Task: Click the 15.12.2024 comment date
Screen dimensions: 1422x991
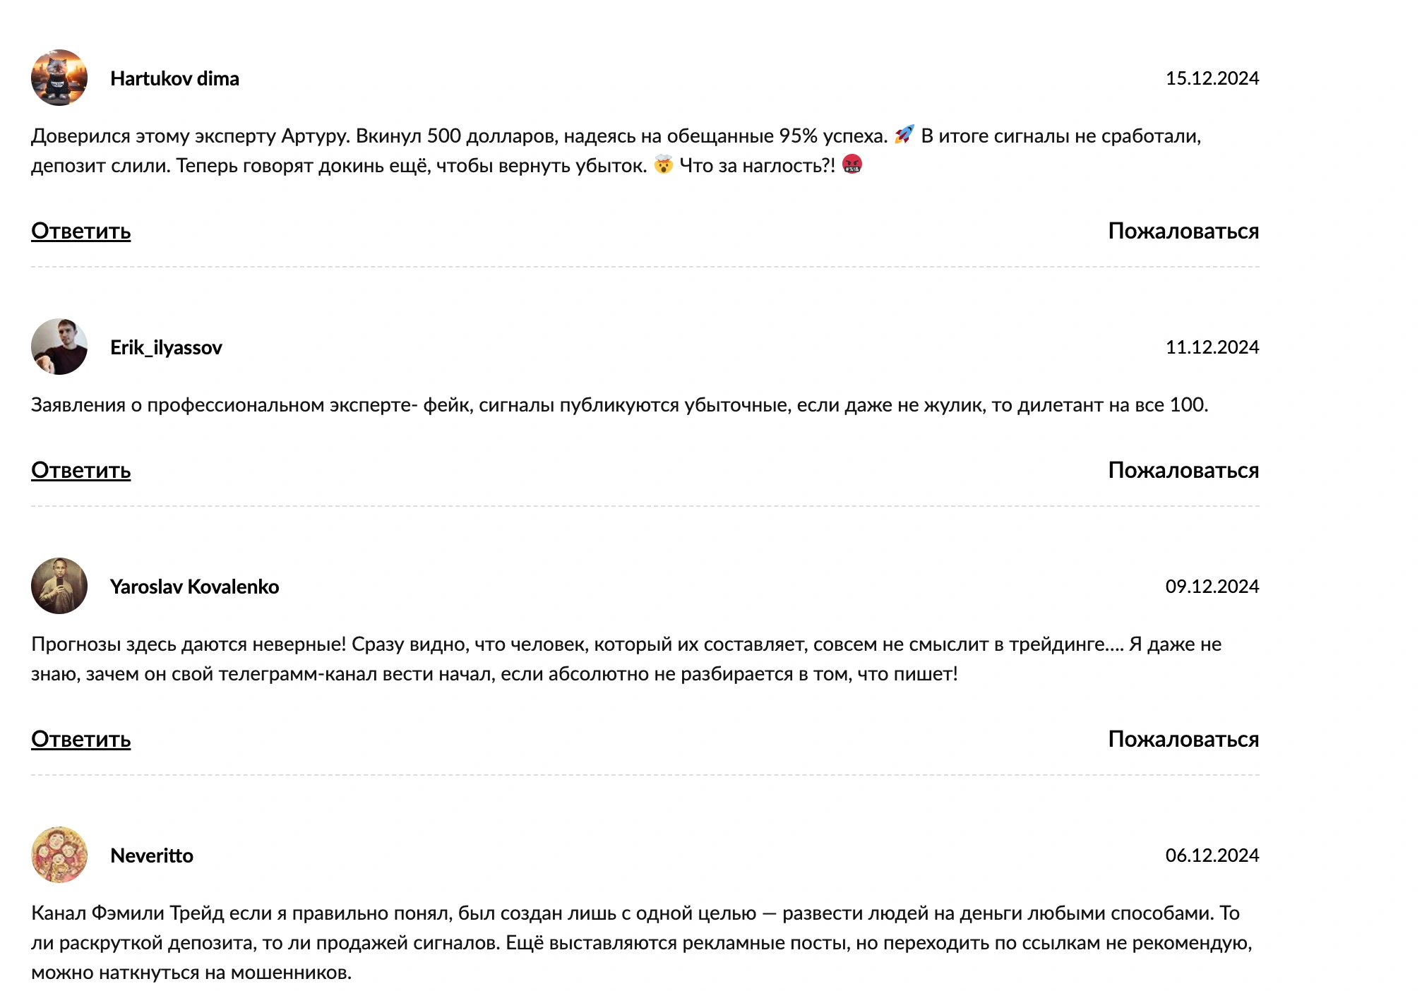Action: click(x=1212, y=78)
